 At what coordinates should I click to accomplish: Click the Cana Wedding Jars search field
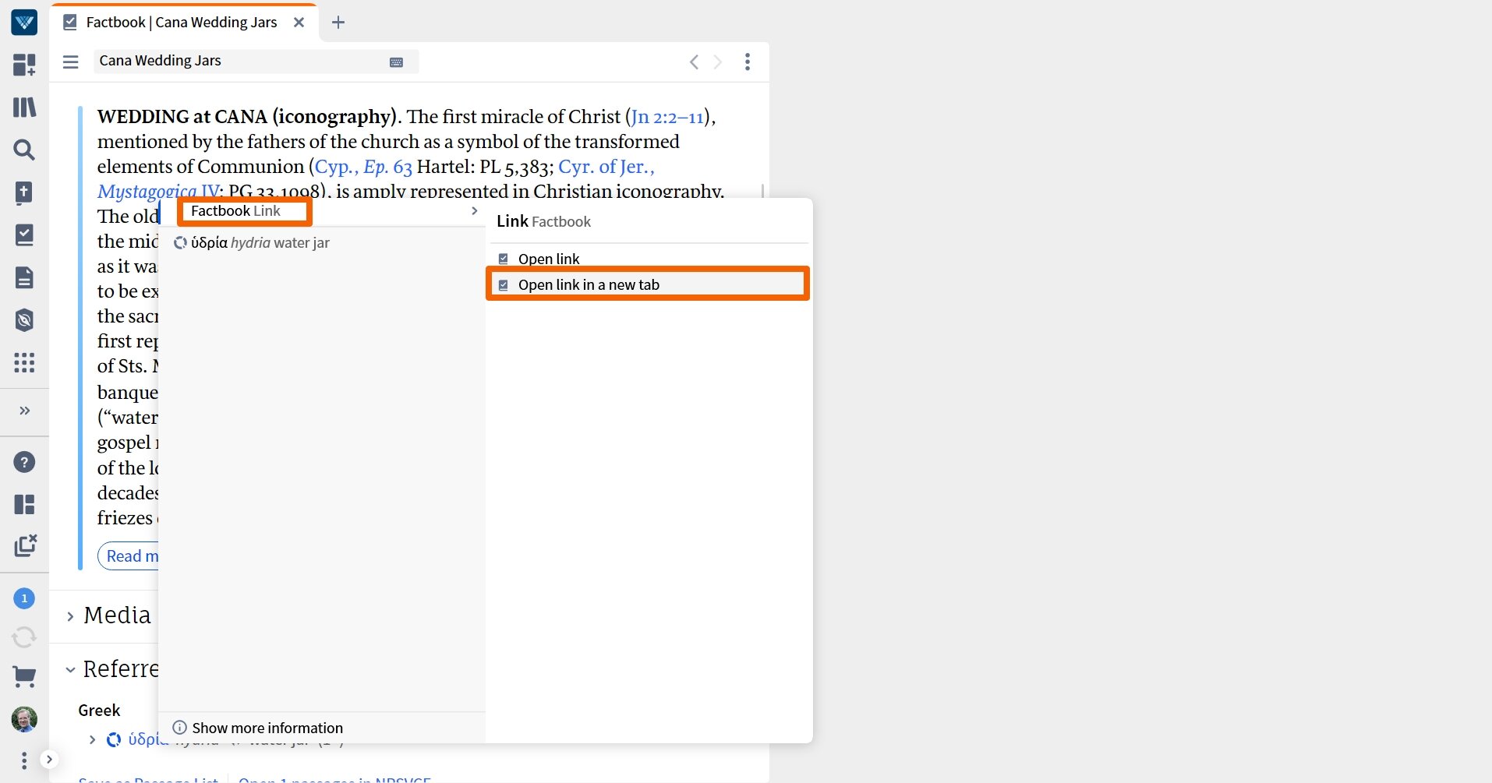tap(256, 62)
